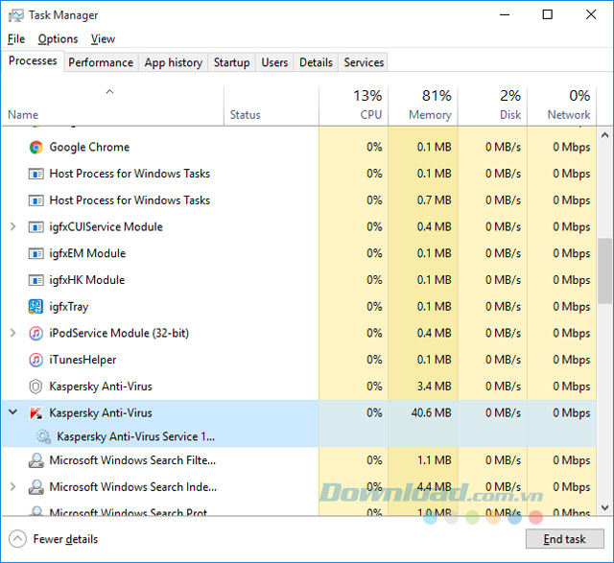Open the Startup tab
Screen dimensions: 614x563
[231, 62]
